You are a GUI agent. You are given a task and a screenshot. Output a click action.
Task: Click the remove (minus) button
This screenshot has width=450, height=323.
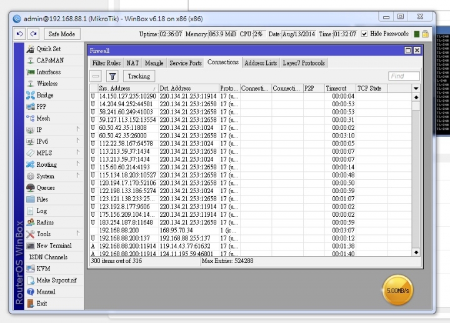[96, 76]
